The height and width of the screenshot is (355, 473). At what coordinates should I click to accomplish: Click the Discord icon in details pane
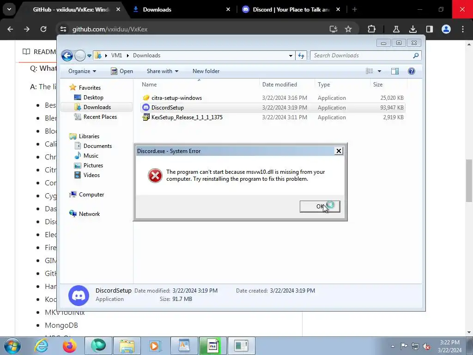click(x=79, y=295)
